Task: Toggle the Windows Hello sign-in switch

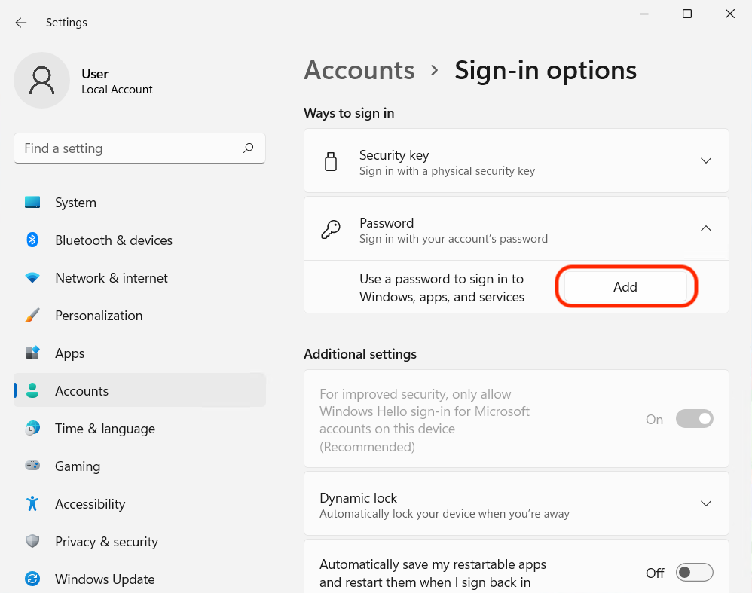Action: click(694, 419)
